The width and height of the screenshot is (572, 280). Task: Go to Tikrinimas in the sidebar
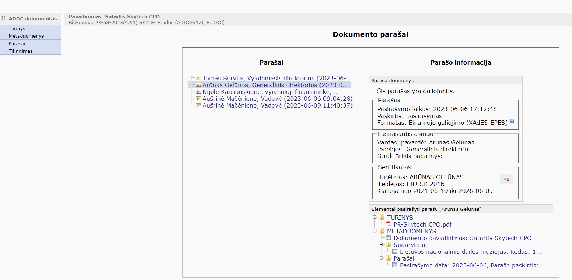coord(21,51)
